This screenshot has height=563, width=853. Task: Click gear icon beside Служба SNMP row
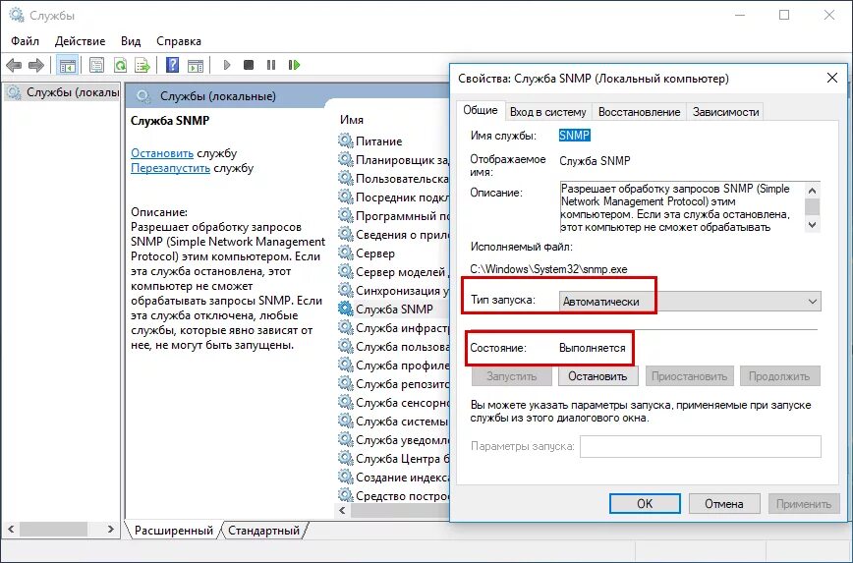[x=346, y=309]
